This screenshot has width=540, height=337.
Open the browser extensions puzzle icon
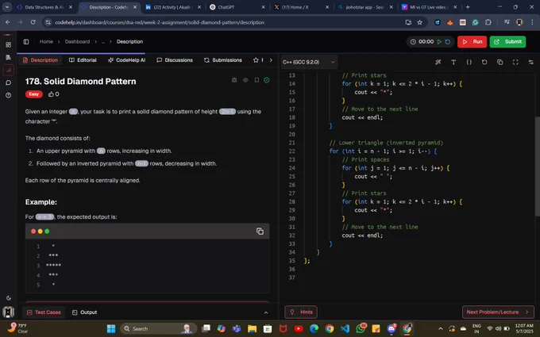click(488, 22)
